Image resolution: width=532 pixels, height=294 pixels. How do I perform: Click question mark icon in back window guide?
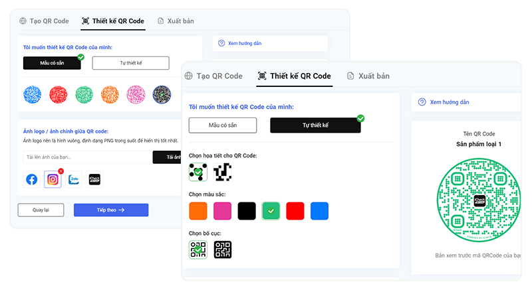[x=221, y=43]
